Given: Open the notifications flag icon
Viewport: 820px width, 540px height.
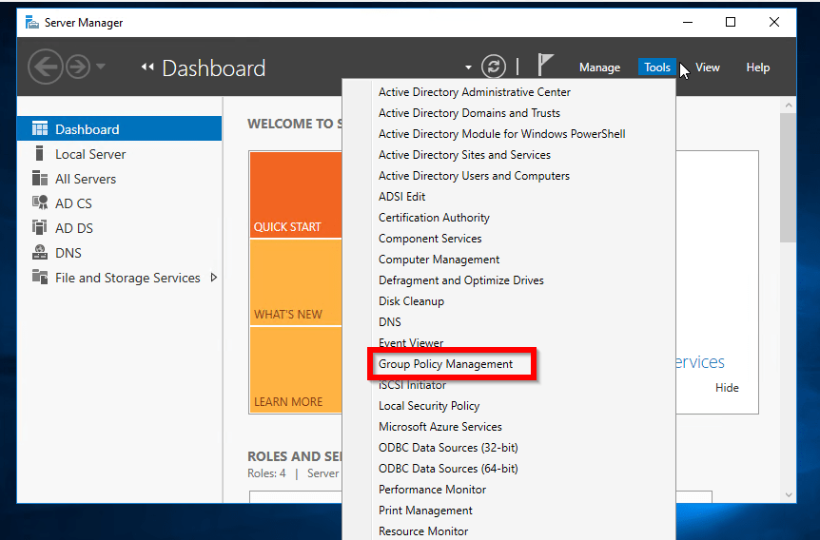Looking at the screenshot, I should point(545,66).
